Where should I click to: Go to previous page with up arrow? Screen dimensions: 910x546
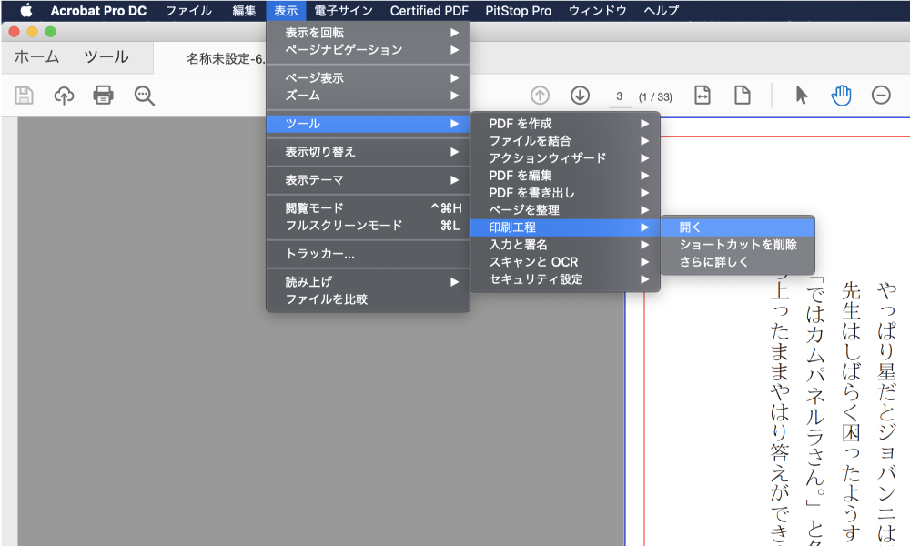click(540, 96)
